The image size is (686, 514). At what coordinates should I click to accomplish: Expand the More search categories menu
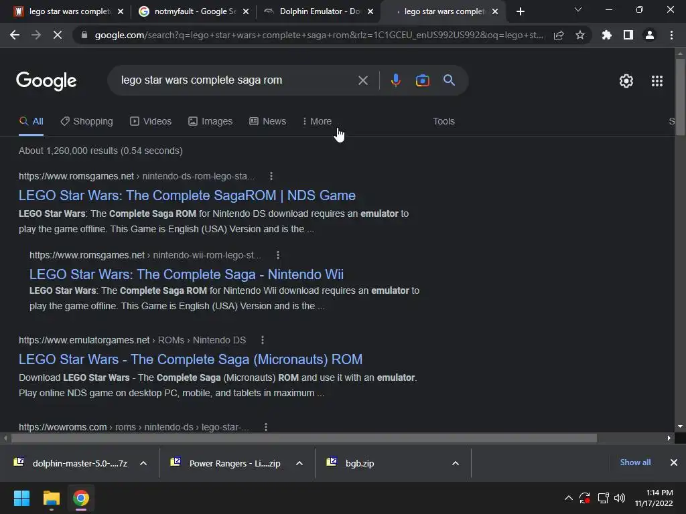pos(317,122)
